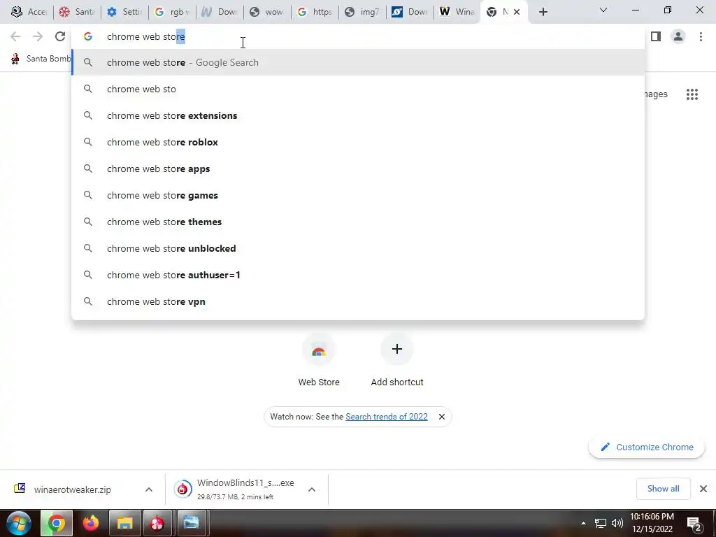This screenshot has width=716, height=537.
Task: Close the downloads bar
Action: coord(703,489)
